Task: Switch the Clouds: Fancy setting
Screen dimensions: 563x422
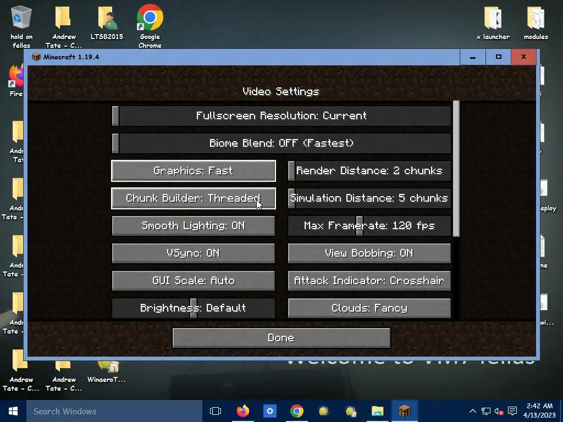Action: coord(369,308)
